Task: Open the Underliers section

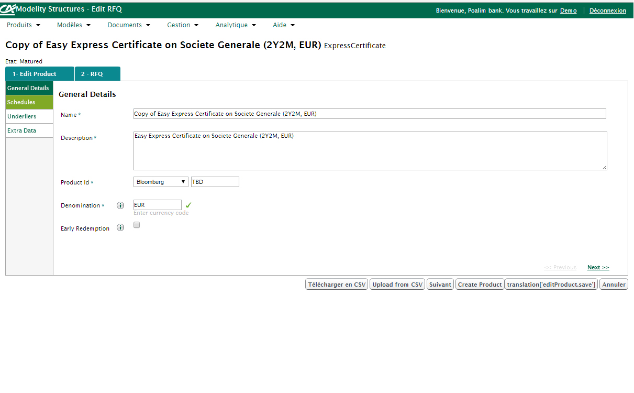Action: pyautogui.click(x=29, y=116)
